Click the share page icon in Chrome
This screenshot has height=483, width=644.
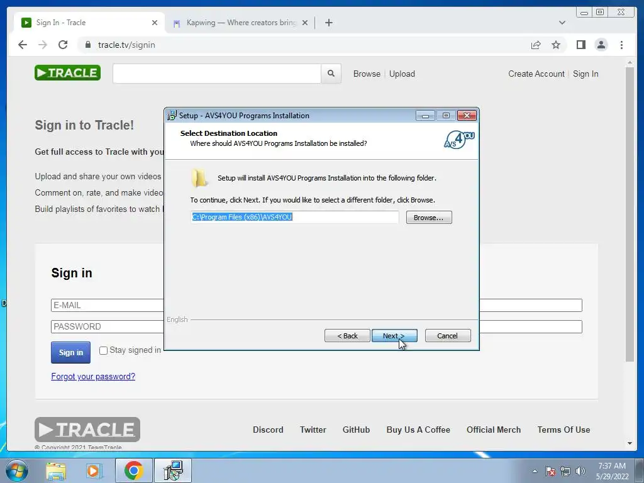coord(536,45)
